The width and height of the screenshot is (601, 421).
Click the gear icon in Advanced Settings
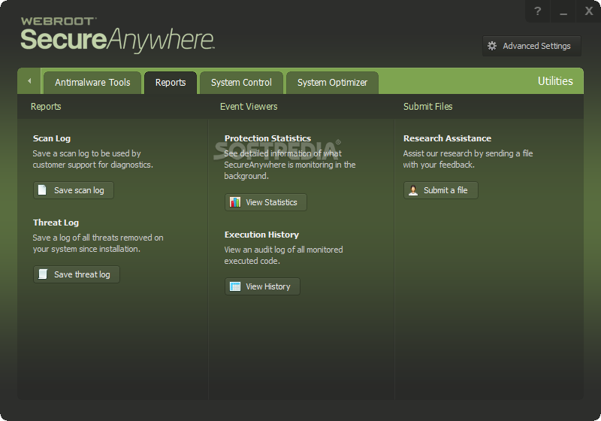(x=492, y=46)
